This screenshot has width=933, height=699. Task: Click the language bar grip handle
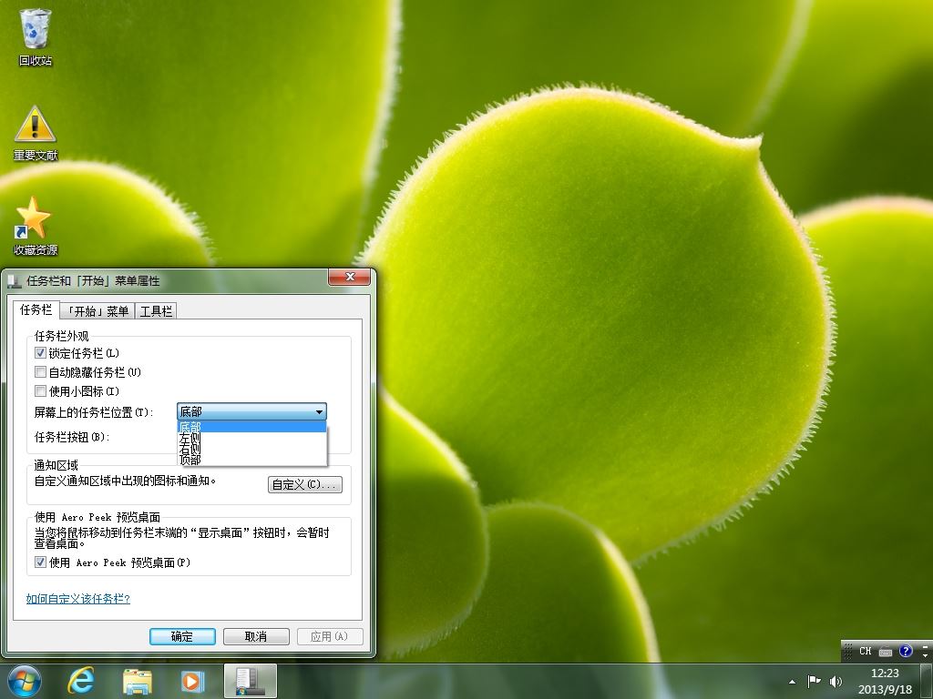pyautogui.click(x=848, y=651)
